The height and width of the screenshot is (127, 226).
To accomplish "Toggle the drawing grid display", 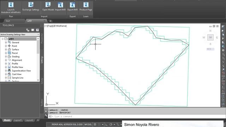I will point(95,125).
